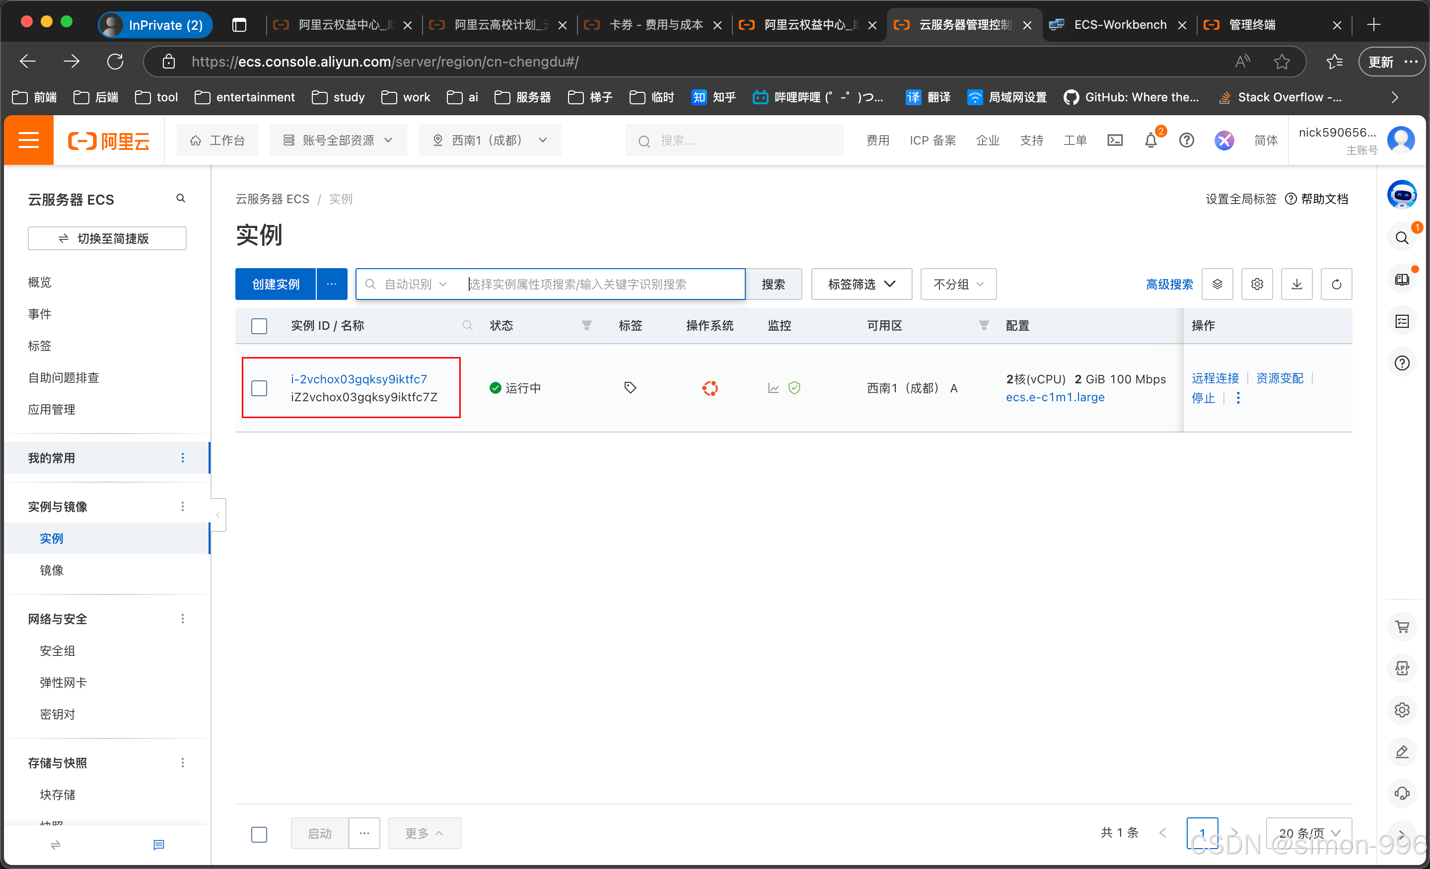Toggle the select-all checkbox in table header

tap(259, 326)
